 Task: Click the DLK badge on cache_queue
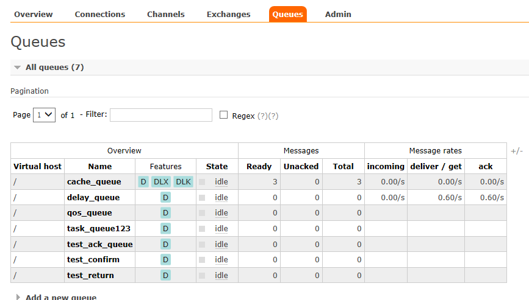184,182
